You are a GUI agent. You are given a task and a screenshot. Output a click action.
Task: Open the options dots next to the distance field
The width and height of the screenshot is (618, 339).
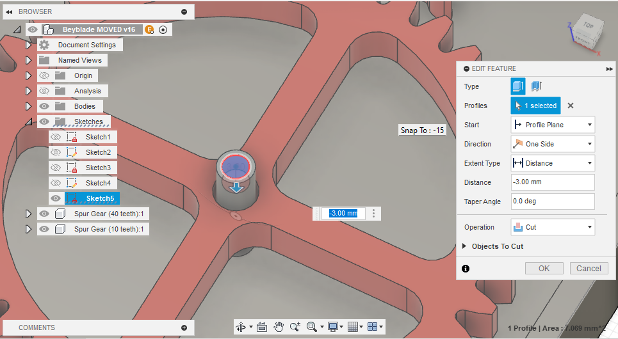[x=373, y=214]
